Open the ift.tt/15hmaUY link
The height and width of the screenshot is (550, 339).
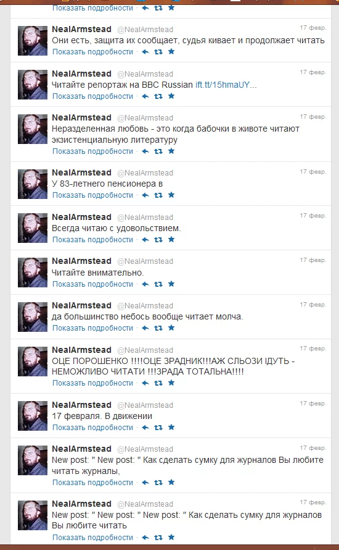coord(226,85)
